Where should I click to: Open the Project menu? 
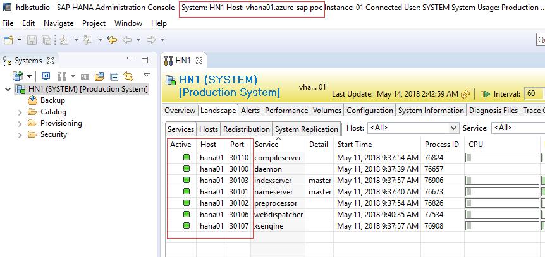pyautogui.click(x=94, y=23)
